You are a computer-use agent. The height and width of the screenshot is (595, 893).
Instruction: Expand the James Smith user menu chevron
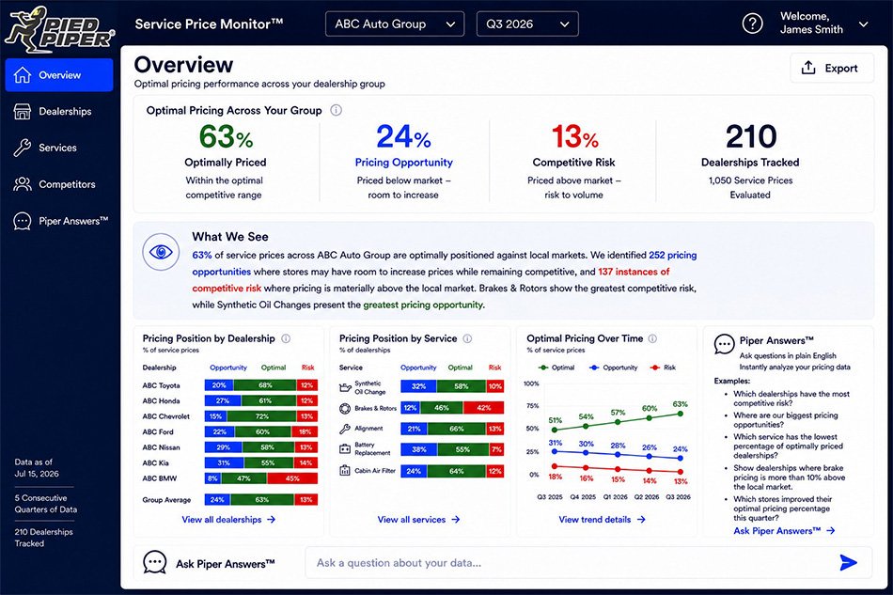[863, 24]
